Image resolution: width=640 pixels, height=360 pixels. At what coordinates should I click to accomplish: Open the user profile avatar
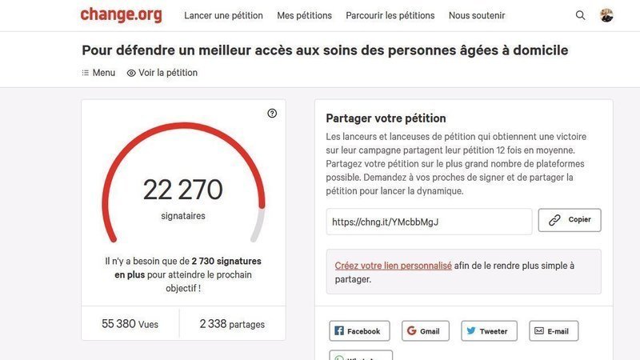tap(606, 15)
